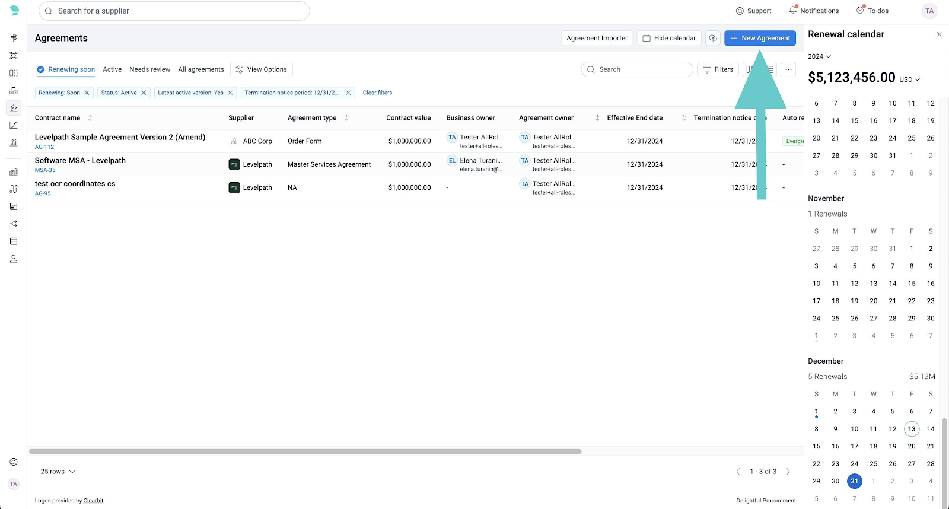Click the TA user avatar top right
949x509 pixels.
click(x=929, y=11)
